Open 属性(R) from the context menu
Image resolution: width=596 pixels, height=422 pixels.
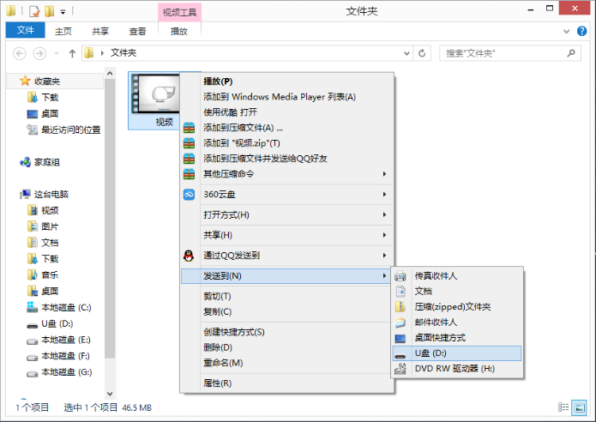pos(287,383)
